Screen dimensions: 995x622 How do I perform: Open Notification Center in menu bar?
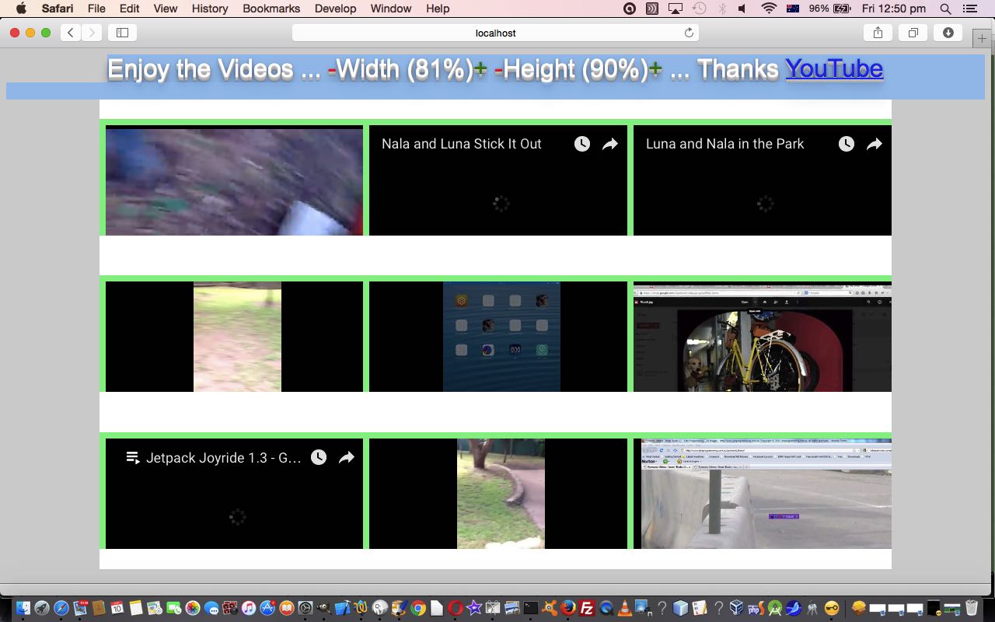coord(969,9)
